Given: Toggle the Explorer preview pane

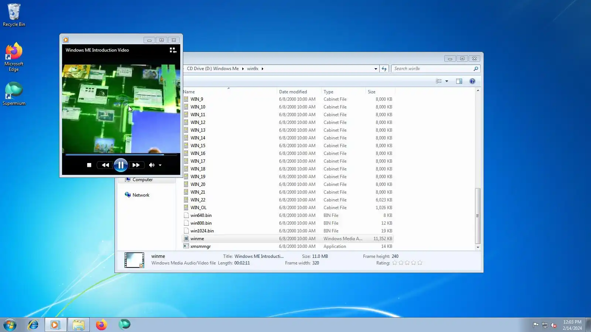Looking at the screenshot, I should (x=459, y=81).
